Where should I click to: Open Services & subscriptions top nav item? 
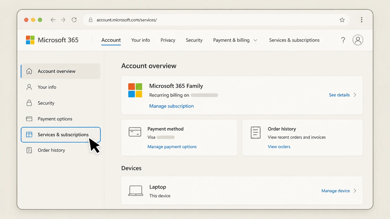(x=294, y=40)
